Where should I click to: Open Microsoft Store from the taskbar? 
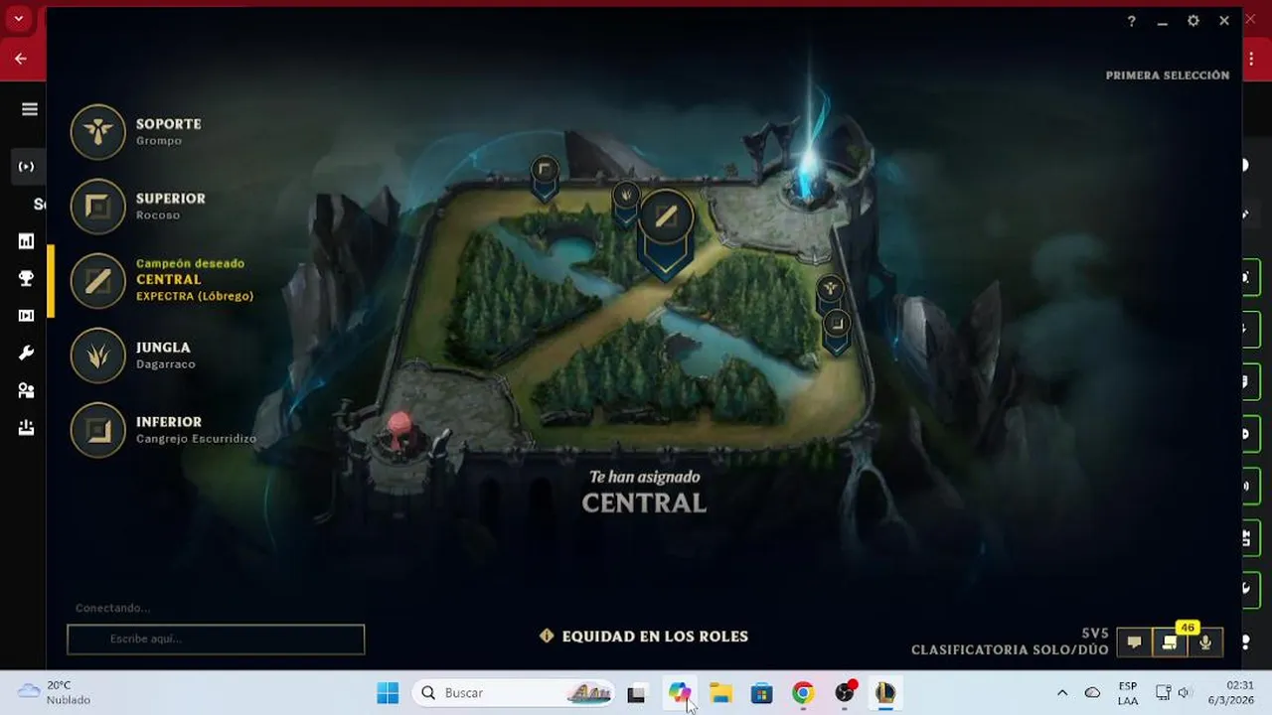click(761, 693)
